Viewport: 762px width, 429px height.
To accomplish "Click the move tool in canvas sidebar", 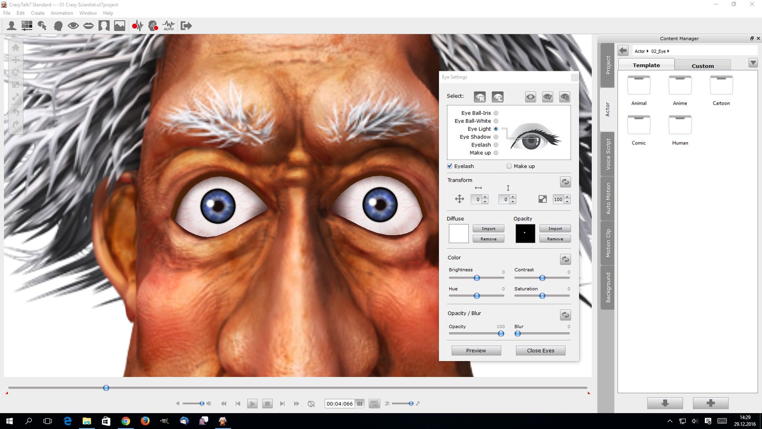I will (x=16, y=60).
